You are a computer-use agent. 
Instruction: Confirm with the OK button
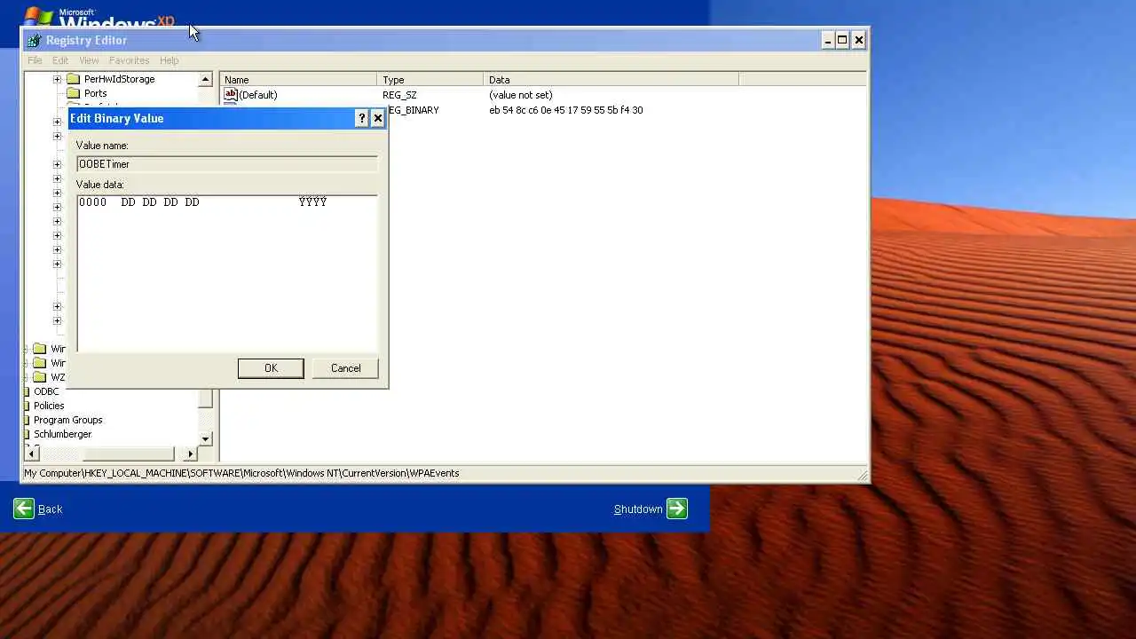pos(271,368)
